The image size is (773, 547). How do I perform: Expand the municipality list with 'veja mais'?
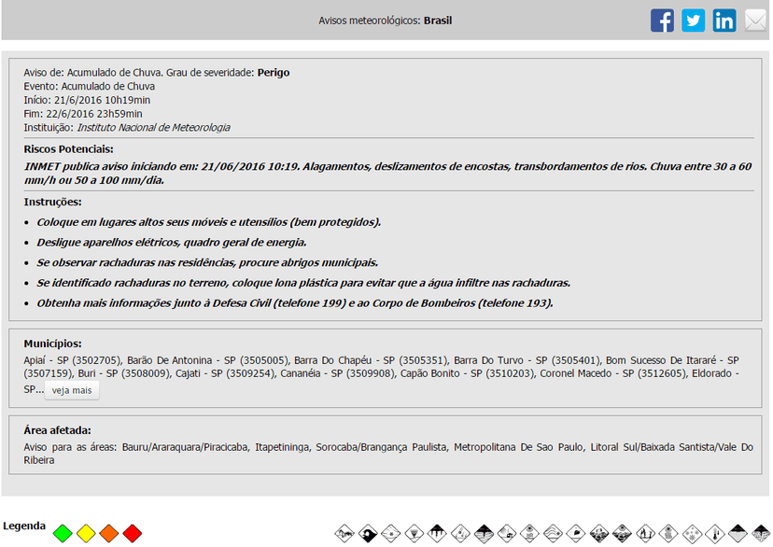(72, 390)
